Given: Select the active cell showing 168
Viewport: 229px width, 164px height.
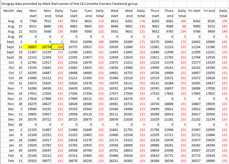Looking at the screenshot, I should (58, 47).
